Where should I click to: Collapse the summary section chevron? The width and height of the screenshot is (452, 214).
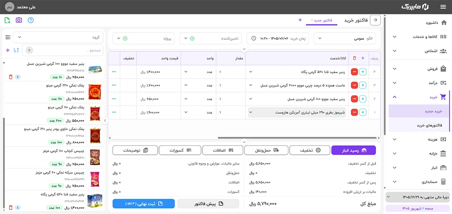click(244, 142)
